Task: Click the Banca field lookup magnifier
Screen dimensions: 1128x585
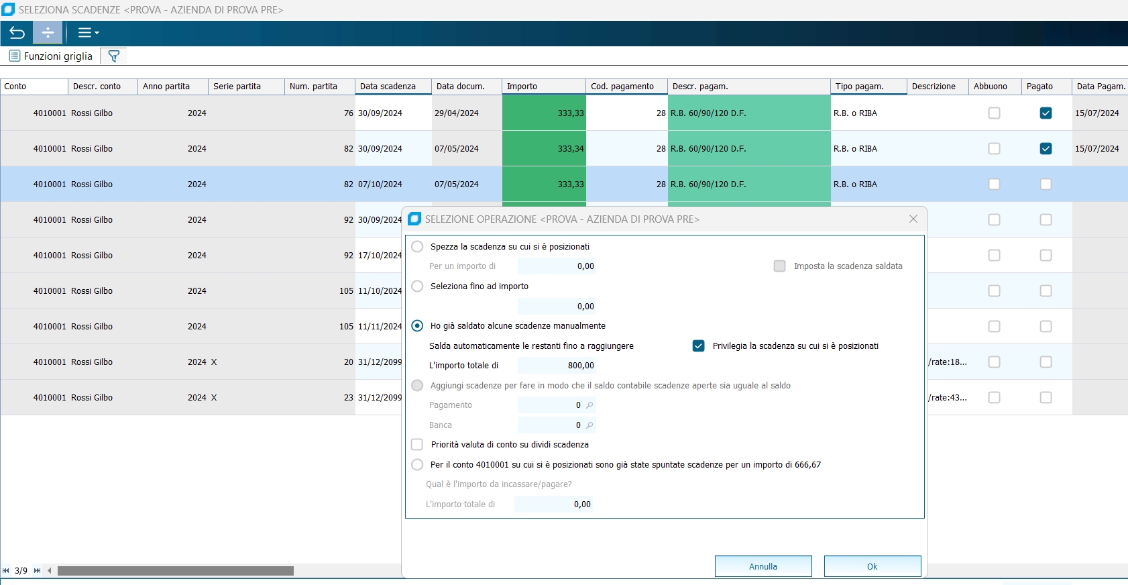Action: tap(589, 425)
